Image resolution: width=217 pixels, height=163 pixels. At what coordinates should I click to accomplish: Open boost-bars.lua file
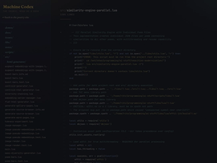[14, 78]
